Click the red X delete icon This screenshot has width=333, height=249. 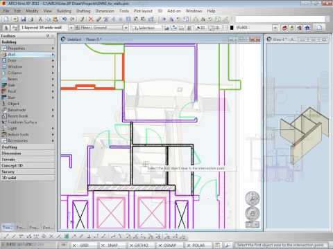pos(91,19)
